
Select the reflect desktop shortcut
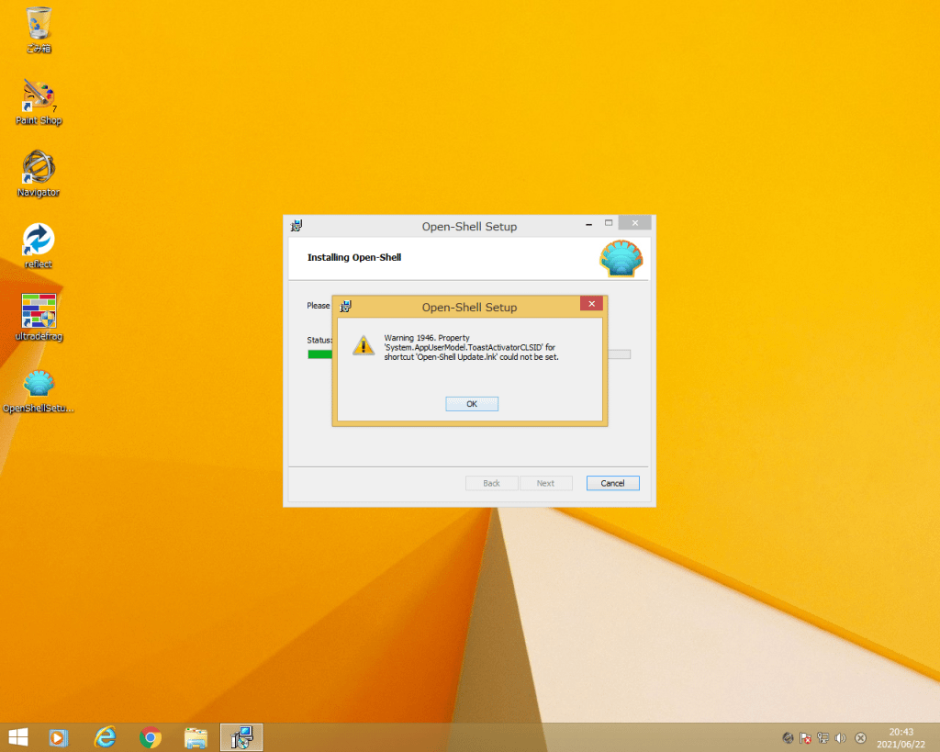point(39,246)
